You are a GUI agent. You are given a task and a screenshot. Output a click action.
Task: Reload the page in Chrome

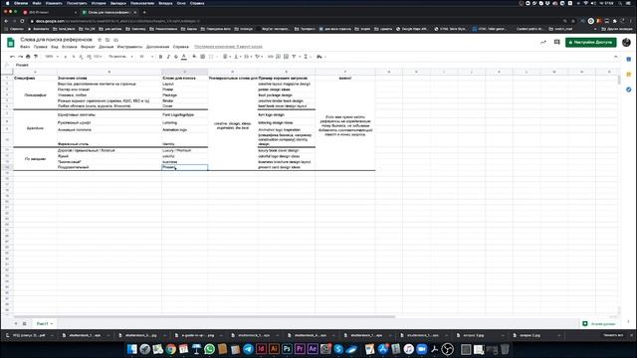pos(22,21)
